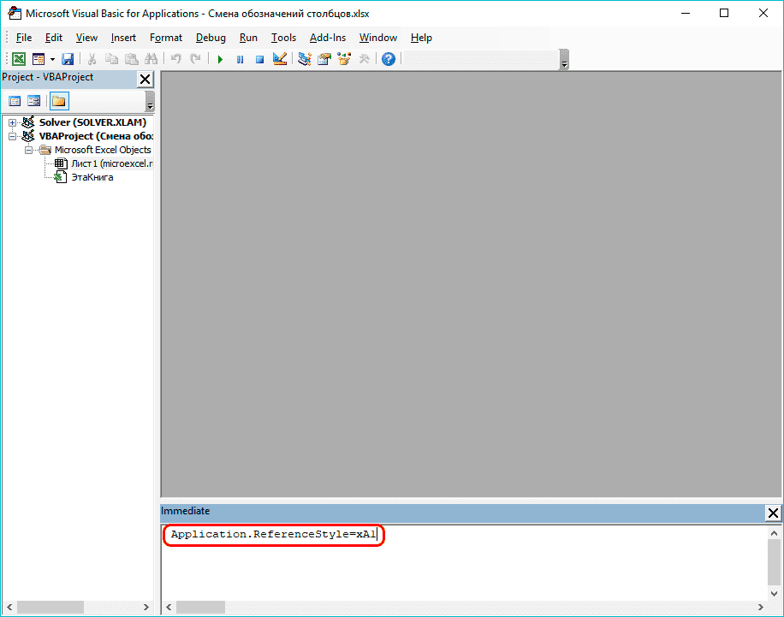
Task: Click the View Microsoft Excel icon
Action: coord(19,58)
